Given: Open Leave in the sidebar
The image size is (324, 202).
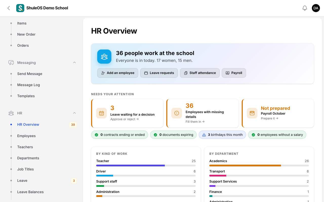Looking at the screenshot, I should click(22, 181).
